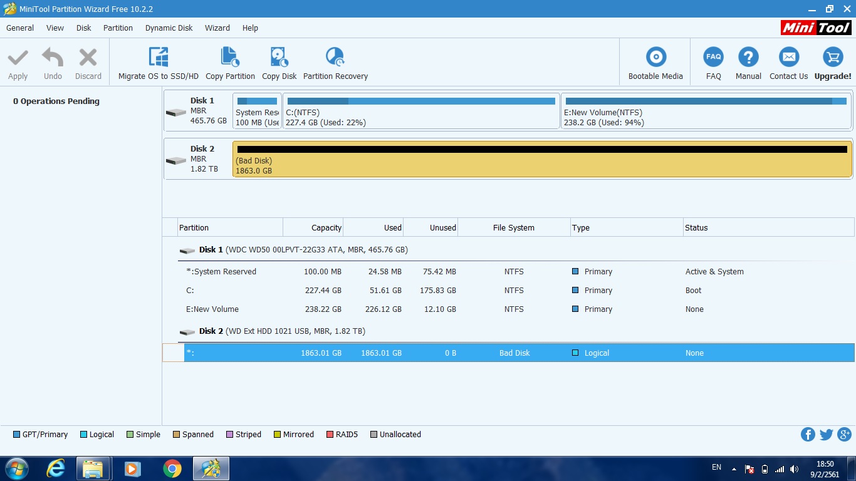Image resolution: width=856 pixels, height=481 pixels.
Task: Launch Internet Explorer from taskbar
Action: (56, 468)
